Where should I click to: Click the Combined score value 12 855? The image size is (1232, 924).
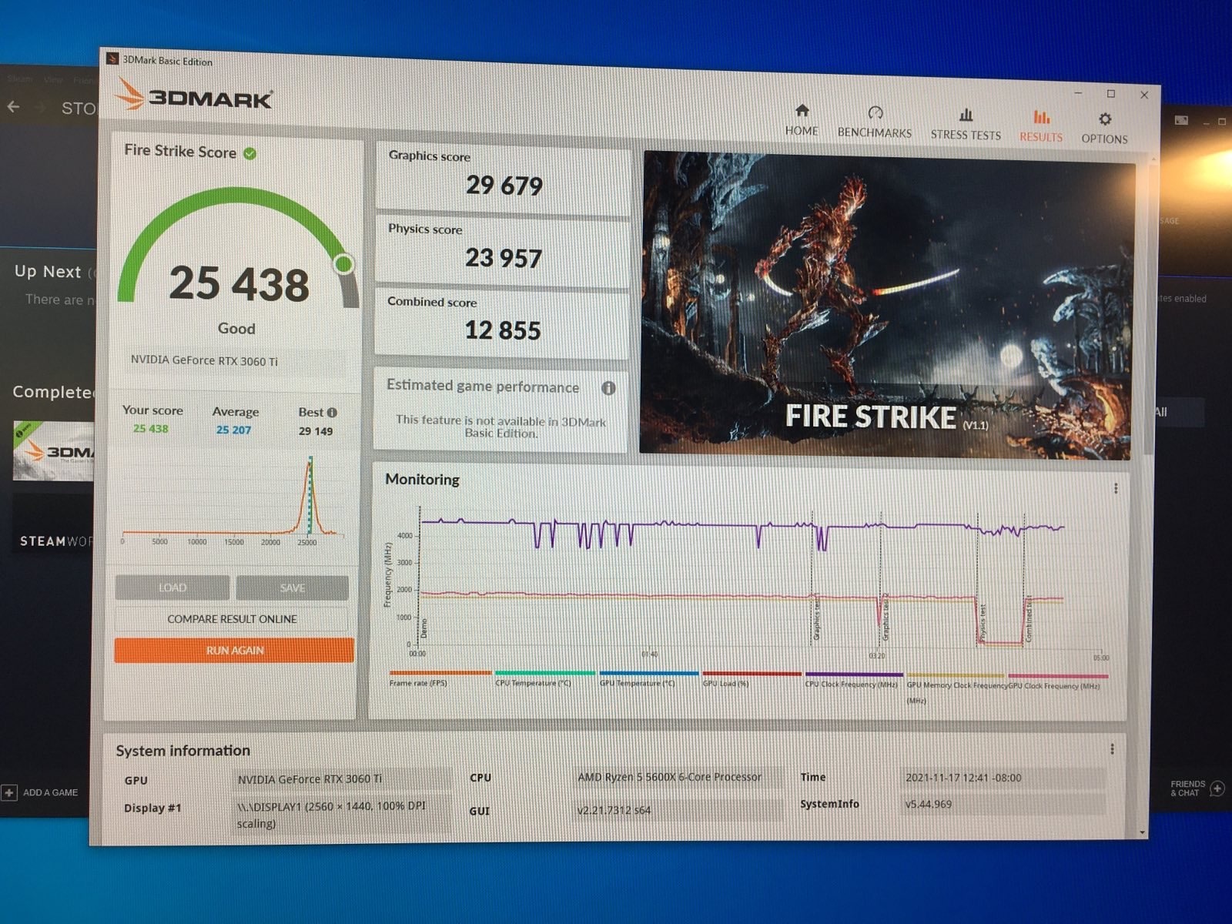(x=503, y=330)
